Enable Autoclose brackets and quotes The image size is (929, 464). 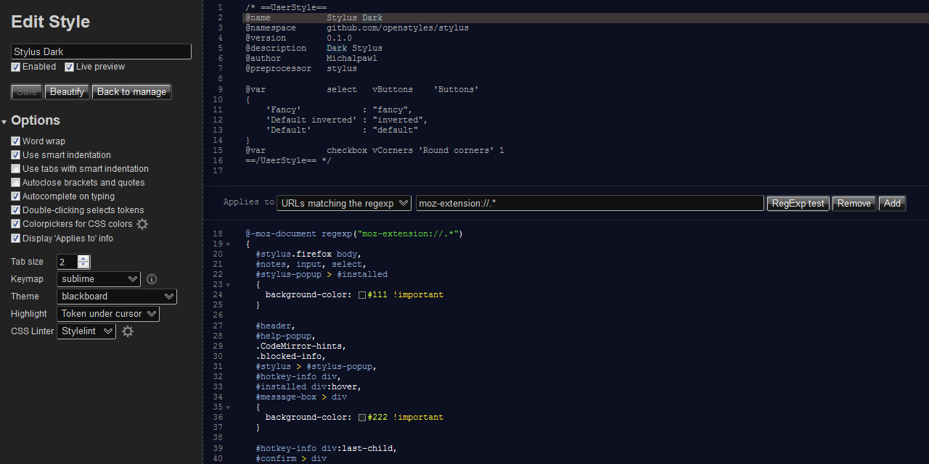coord(16,183)
